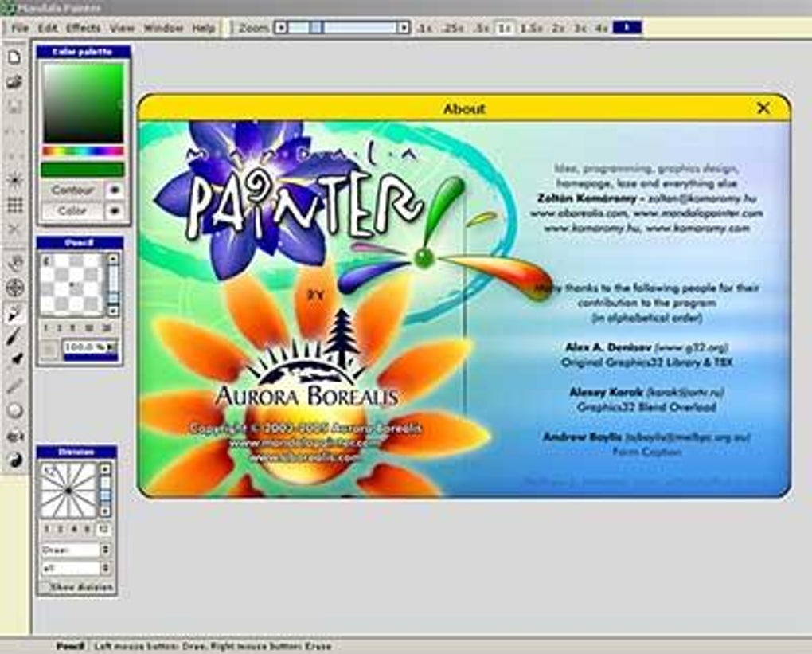Open the Effects menu
Viewport: 812px width, 654px height.
83,28
